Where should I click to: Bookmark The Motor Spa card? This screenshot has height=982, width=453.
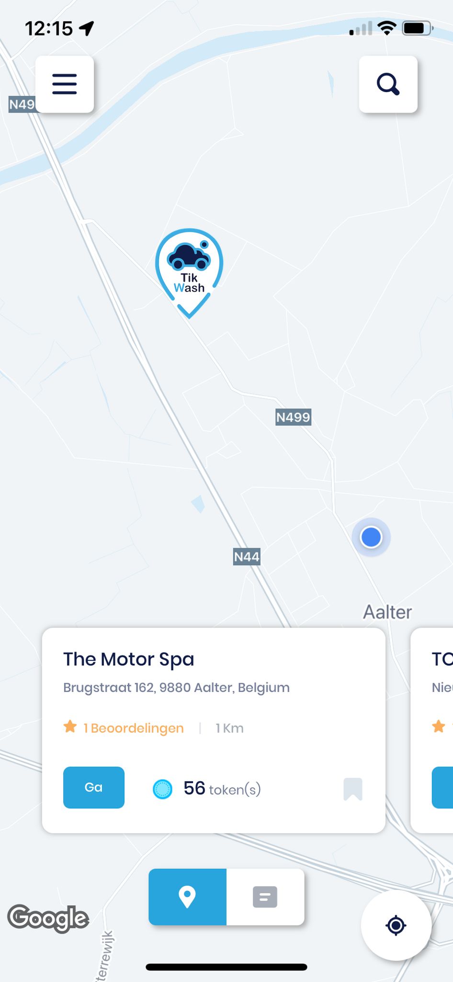click(353, 789)
